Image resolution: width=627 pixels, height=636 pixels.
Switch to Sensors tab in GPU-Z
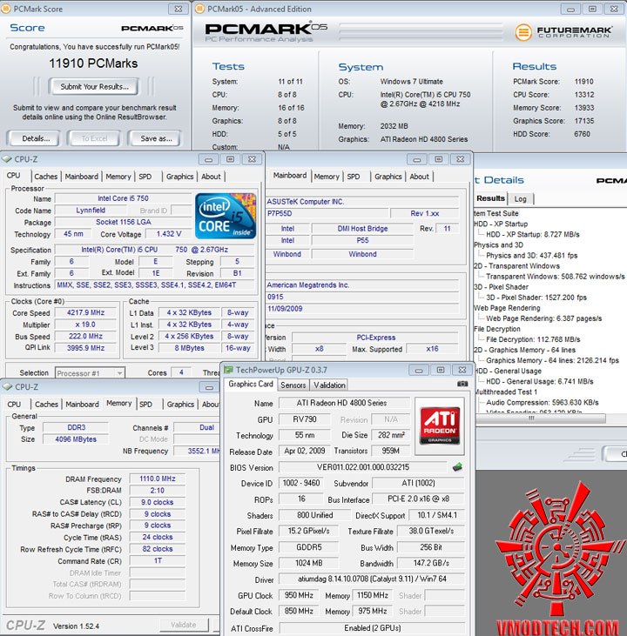[293, 385]
